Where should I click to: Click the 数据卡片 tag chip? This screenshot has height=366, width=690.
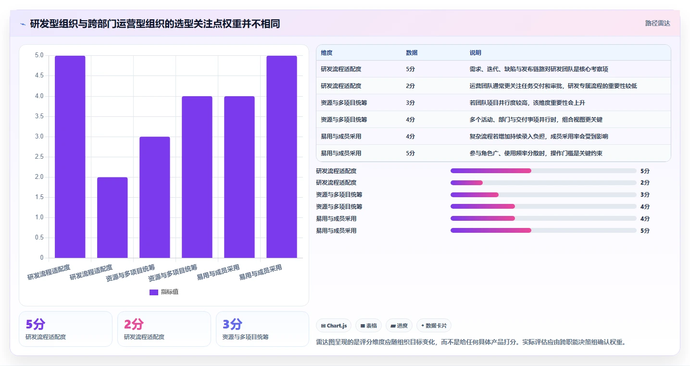click(x=434, y=326)
